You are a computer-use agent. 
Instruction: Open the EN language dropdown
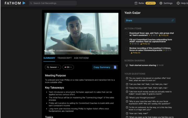tap(68, 67)
